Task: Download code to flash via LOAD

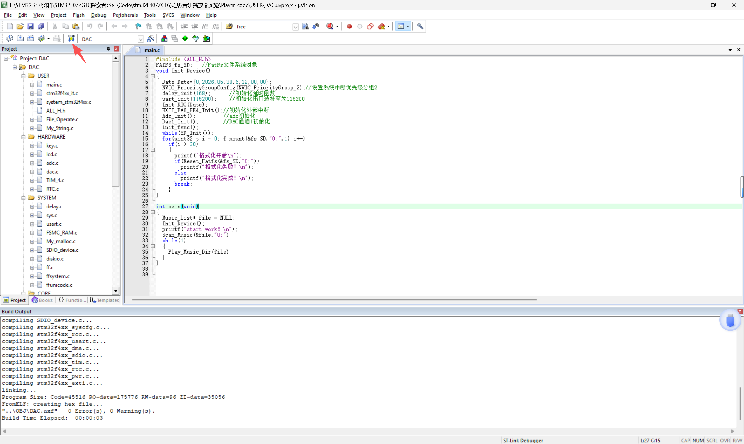Action: [x=71, y=39]
